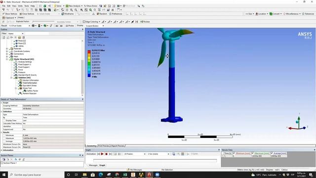Toggle Maximum column checkbox in Tabular Data
The image size is (316, 178).
[253, 153]
